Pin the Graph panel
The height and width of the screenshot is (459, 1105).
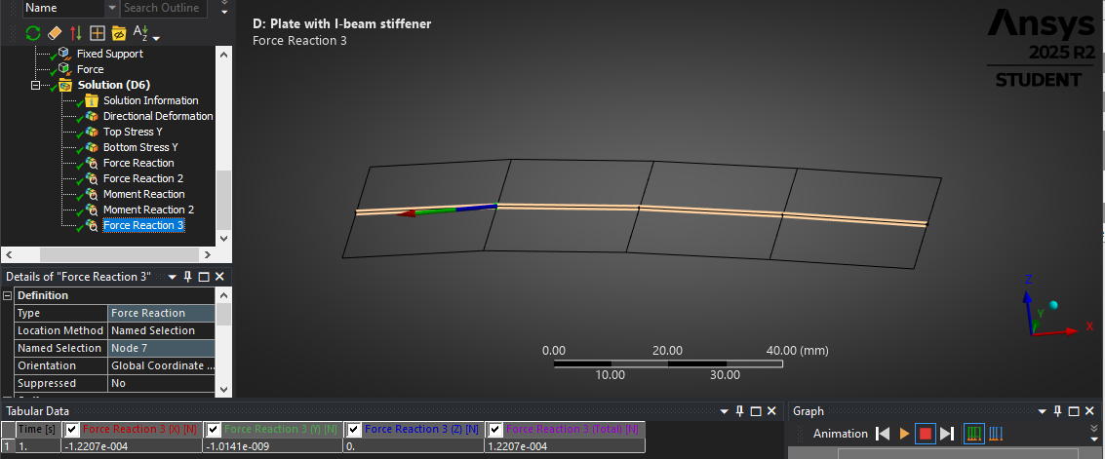pyautogui.click(x=1058, y=411)
